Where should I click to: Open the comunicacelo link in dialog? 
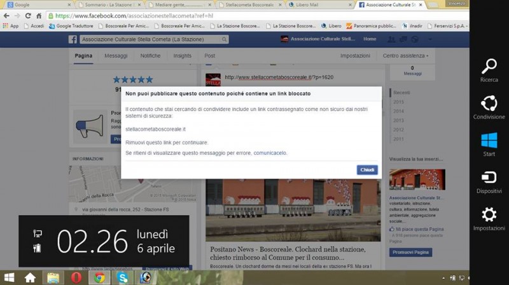tap(270, 153)
